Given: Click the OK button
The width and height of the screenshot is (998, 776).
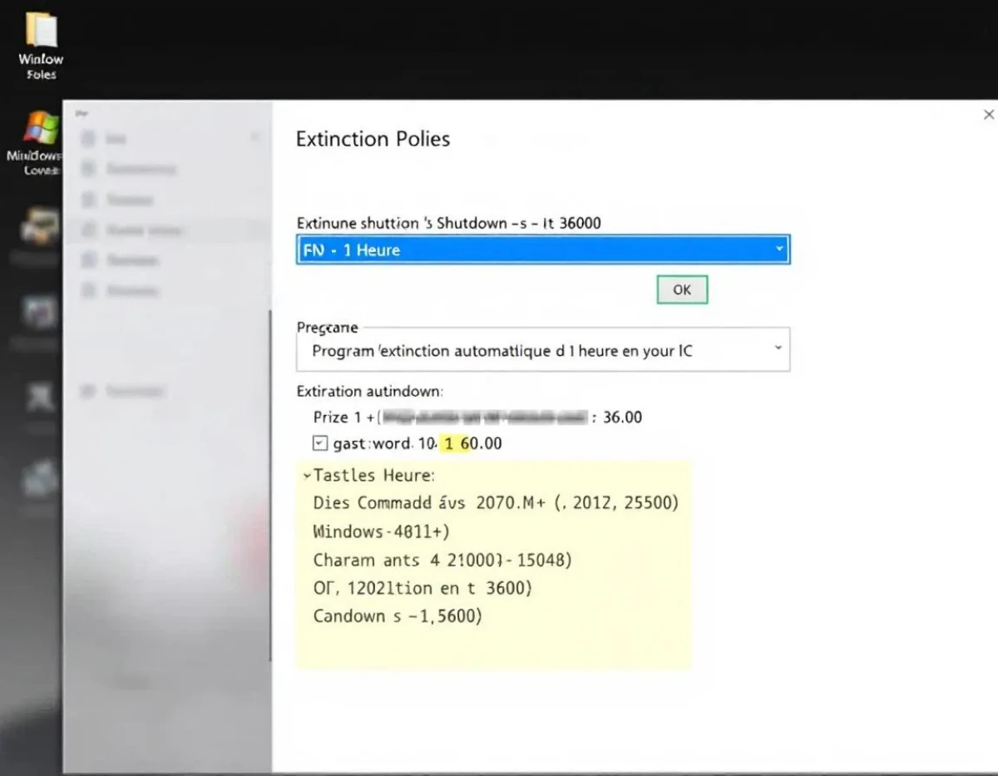Looking at the screenshot, I should (x=682, y=289).
